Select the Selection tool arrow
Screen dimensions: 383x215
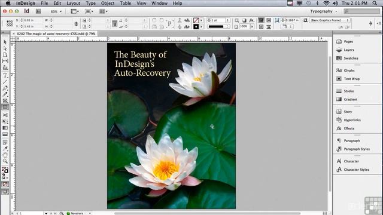[x=5, y=42]
